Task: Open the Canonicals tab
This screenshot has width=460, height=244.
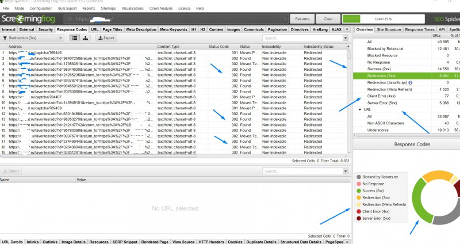Action: pyautogui.click(x=254, y=29)
